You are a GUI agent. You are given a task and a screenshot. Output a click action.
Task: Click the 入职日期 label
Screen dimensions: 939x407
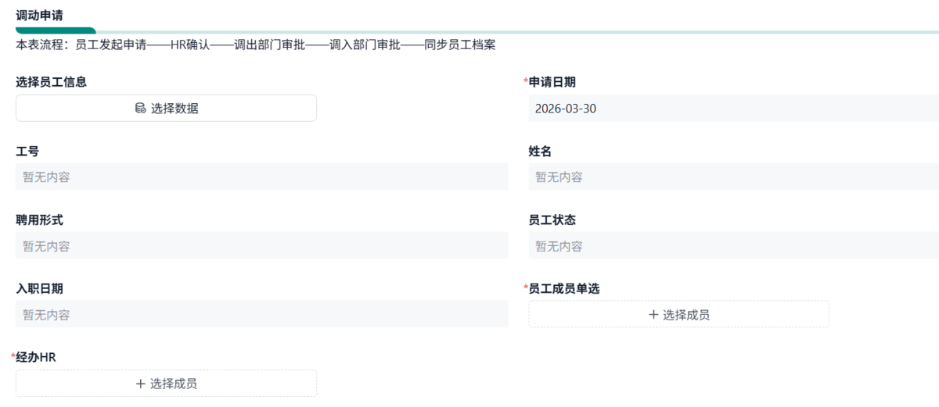coord(39,289)
